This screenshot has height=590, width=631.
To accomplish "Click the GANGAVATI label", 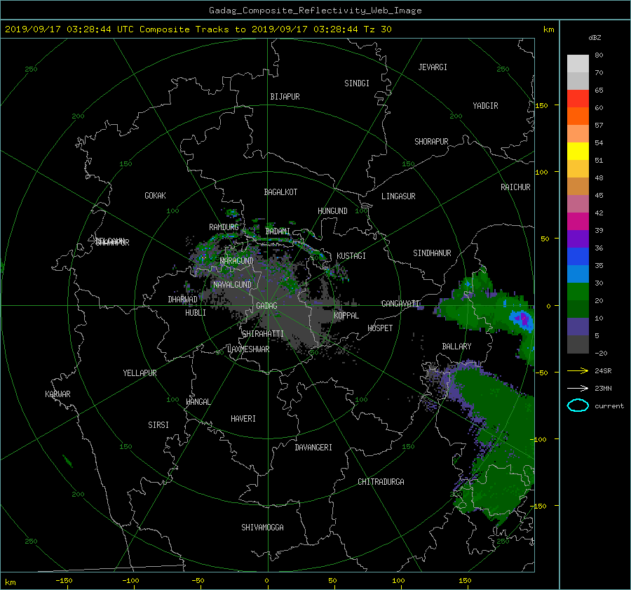I will coord(400,303).
